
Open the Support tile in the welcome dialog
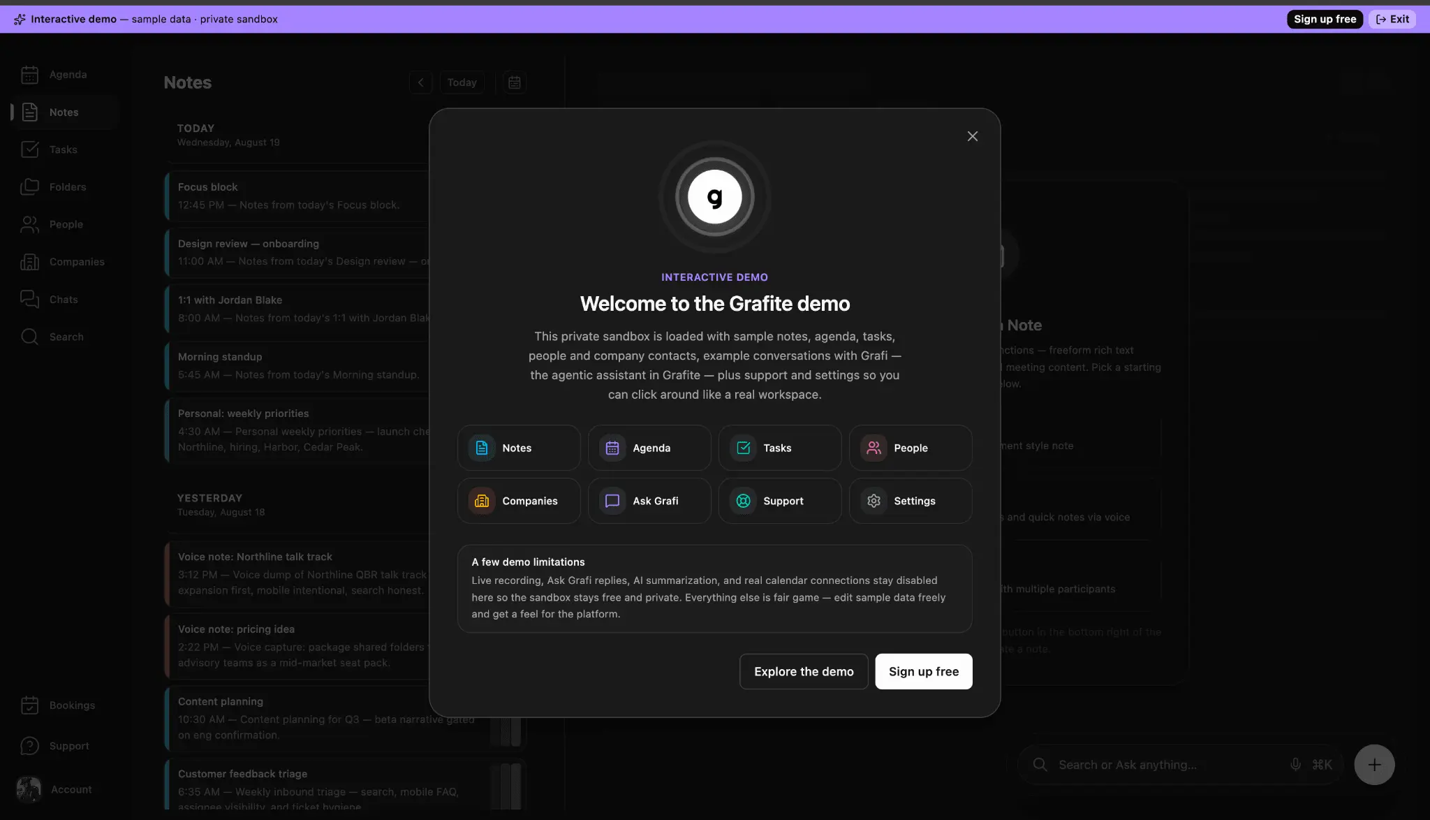point(780,501)
